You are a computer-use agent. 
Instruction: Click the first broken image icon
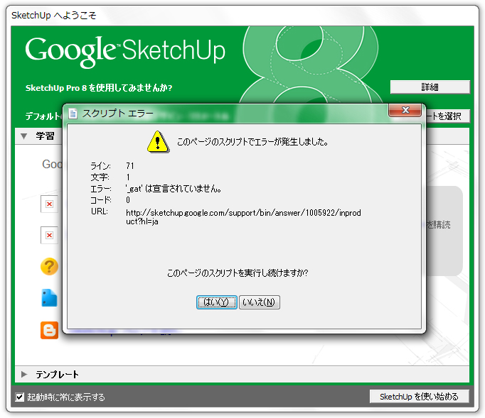49,204
